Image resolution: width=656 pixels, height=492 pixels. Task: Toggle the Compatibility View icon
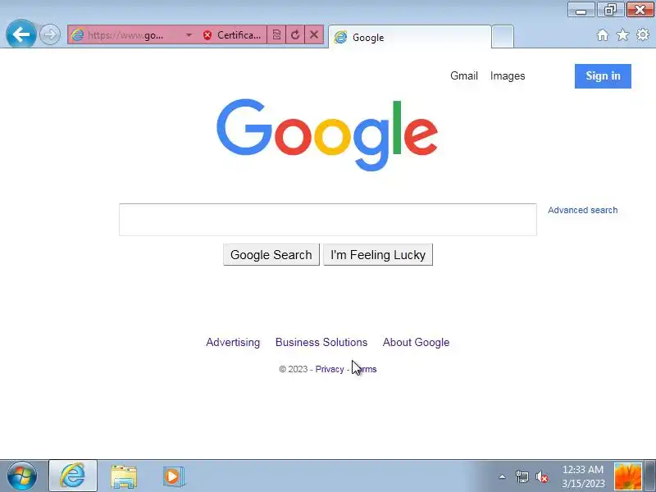(276, 34)
